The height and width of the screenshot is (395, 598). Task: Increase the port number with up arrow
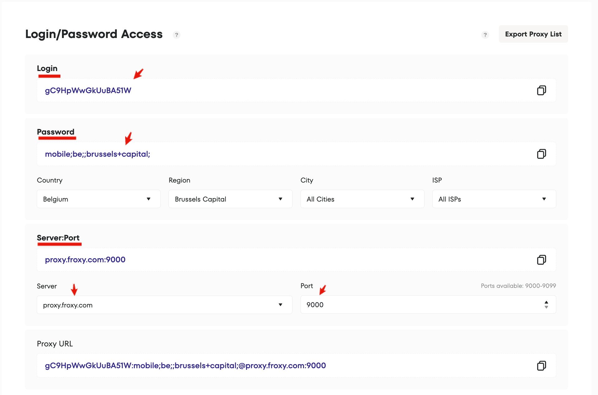click(x=546, y=302)
